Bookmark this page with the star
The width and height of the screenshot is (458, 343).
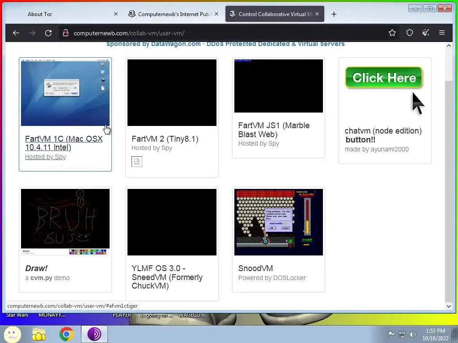(392, 33)
